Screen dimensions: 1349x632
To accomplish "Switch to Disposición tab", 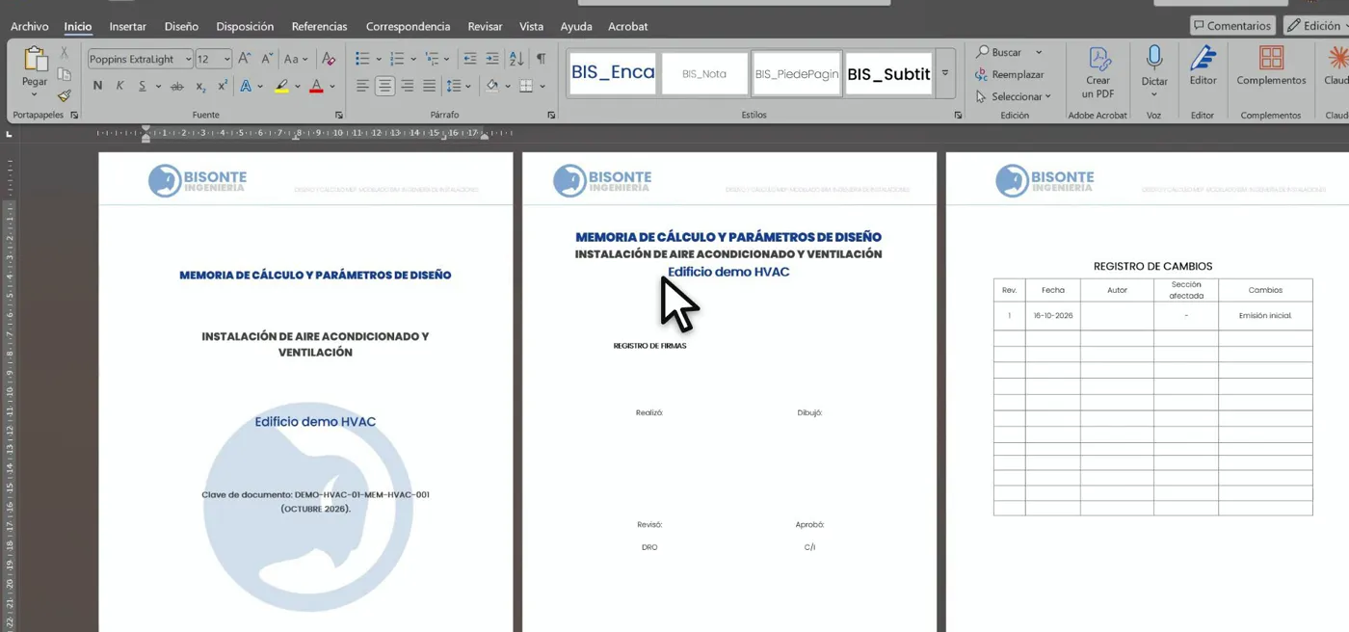I will (x=245, y=26).
